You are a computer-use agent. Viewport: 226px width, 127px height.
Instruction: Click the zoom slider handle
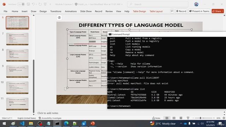[x=200, y=118]
